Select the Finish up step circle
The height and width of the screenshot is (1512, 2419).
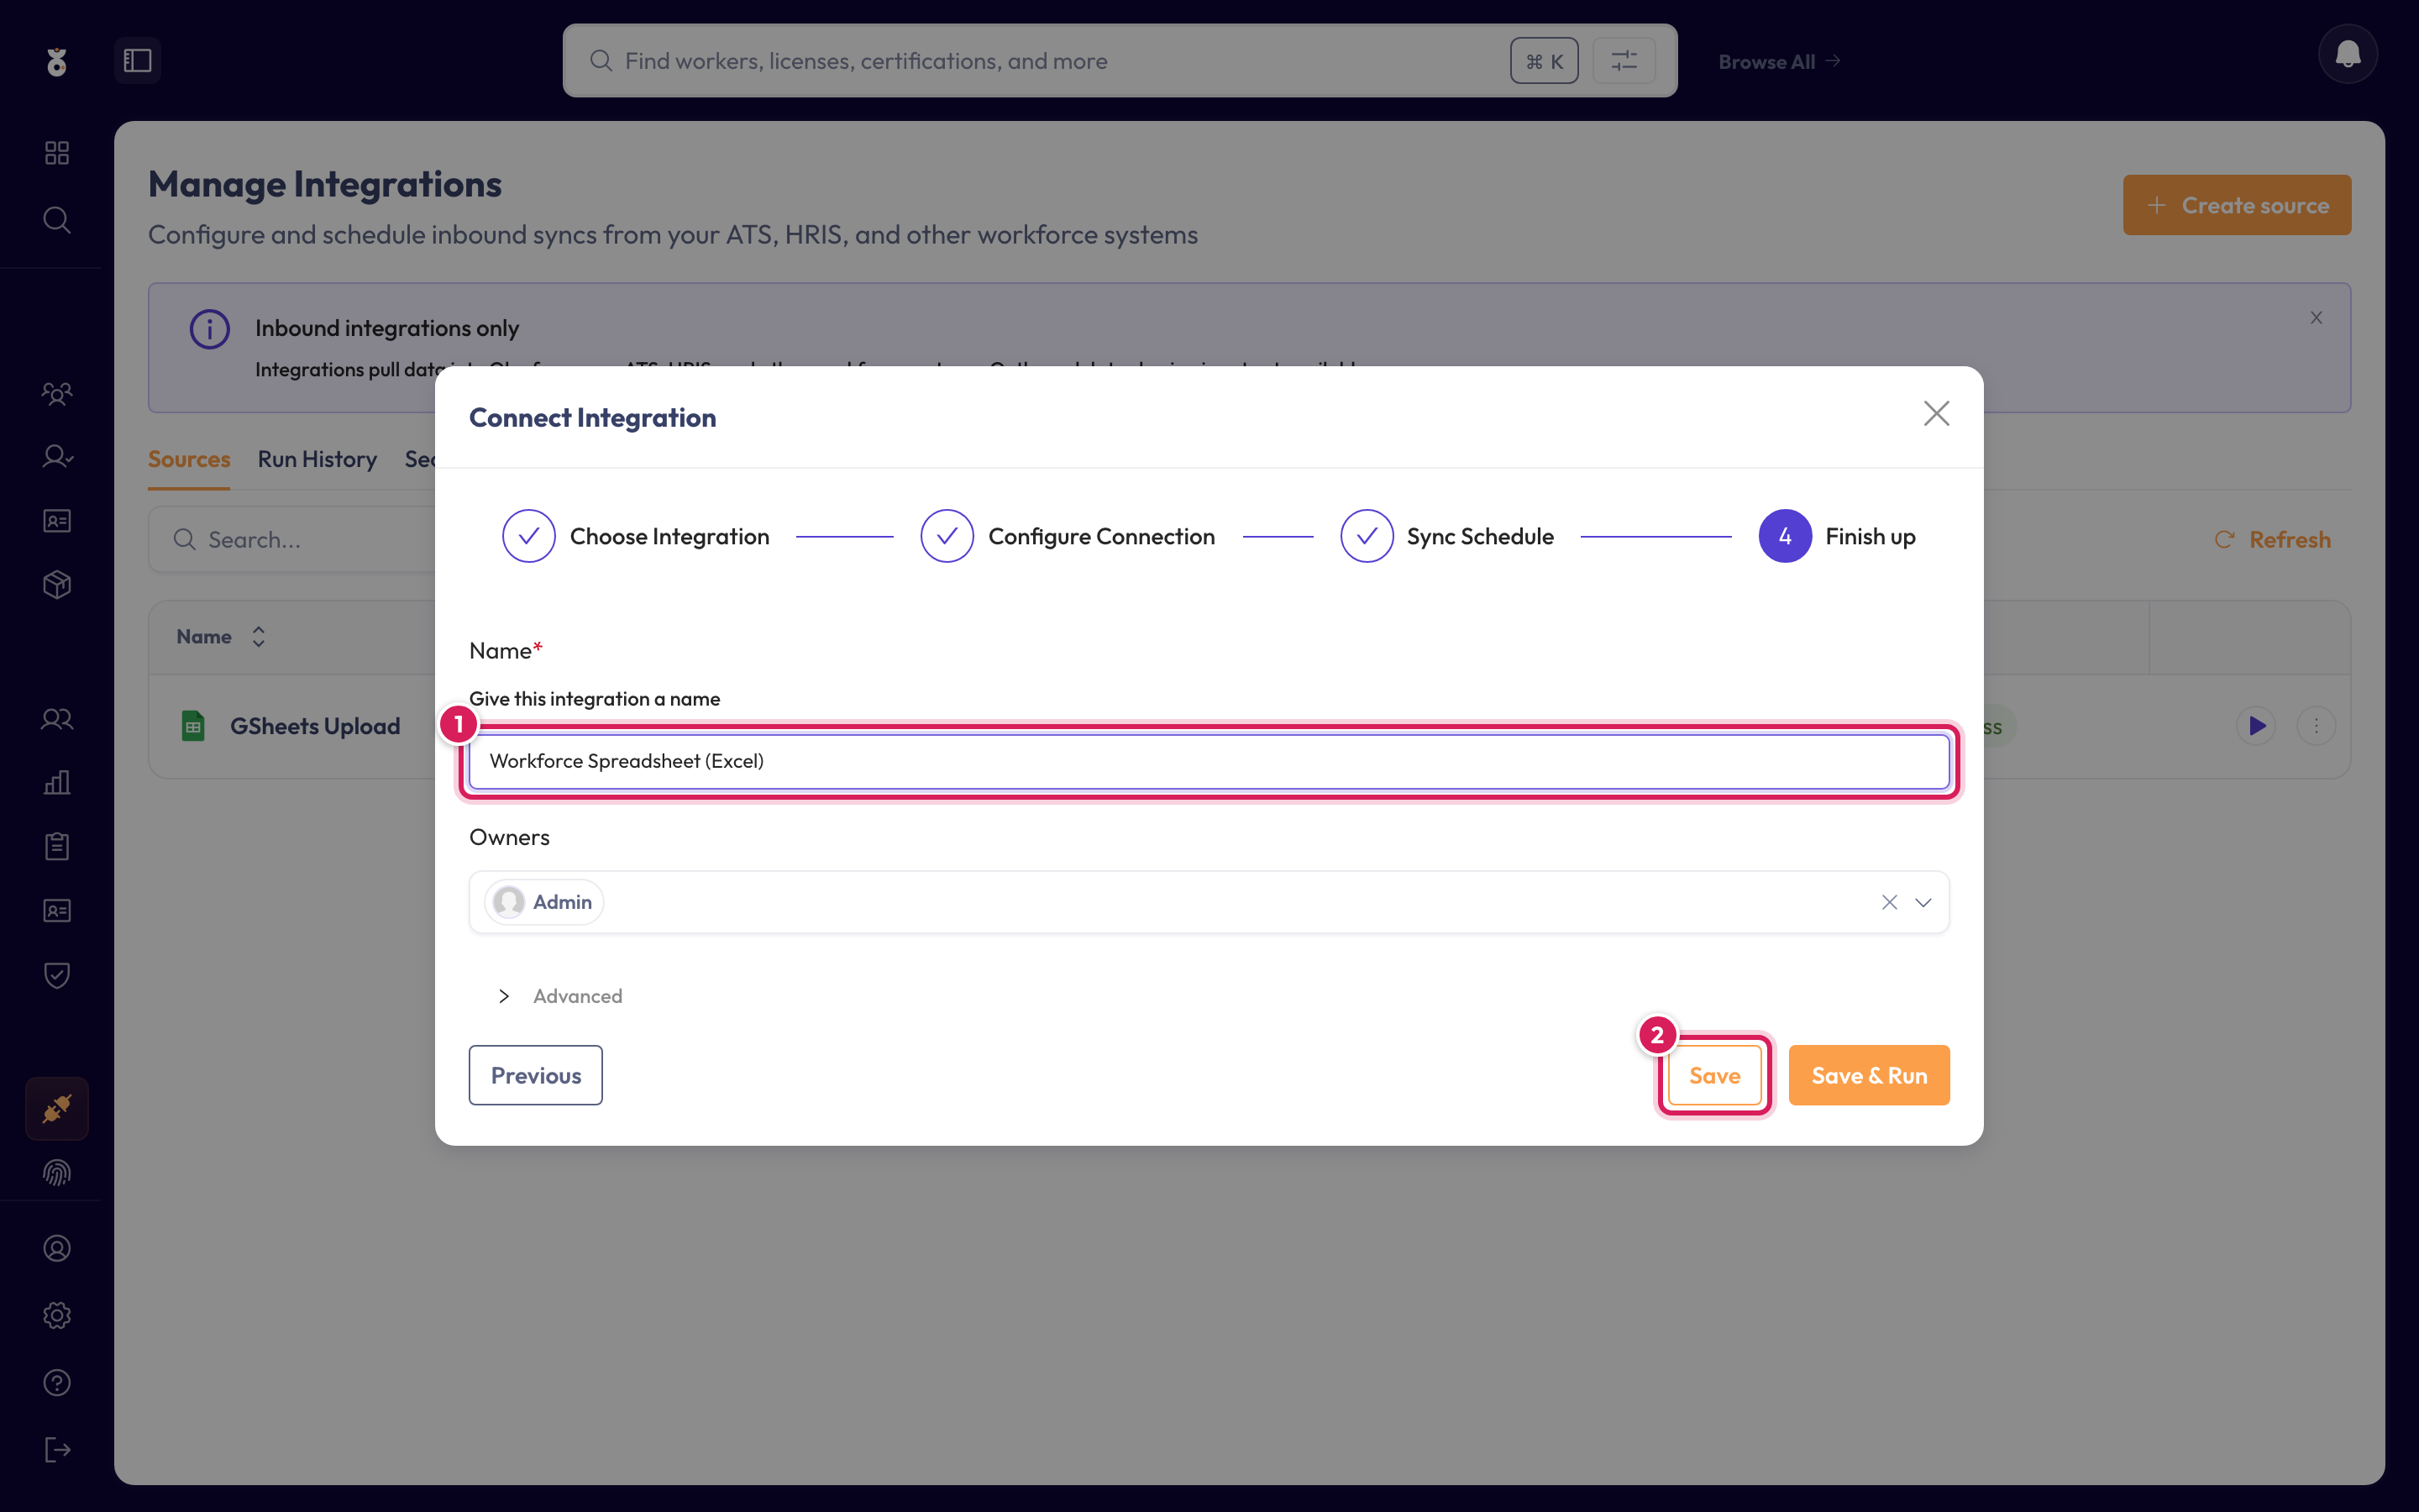(1784, 536)
